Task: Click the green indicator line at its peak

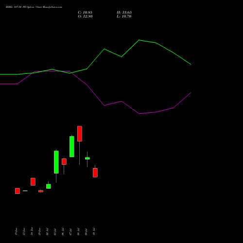Action: 139,40
